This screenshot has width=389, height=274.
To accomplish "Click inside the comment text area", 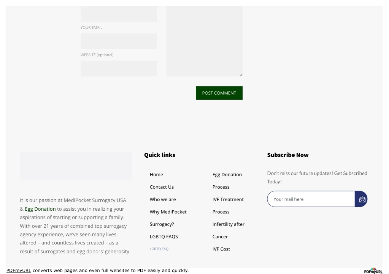I will pos(204,41).
